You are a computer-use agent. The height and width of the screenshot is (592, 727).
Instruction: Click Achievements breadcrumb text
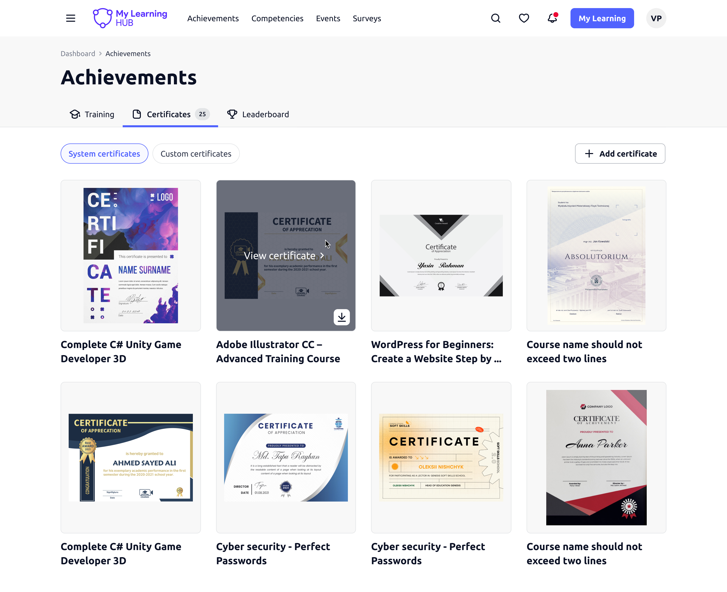coord(128,54)
